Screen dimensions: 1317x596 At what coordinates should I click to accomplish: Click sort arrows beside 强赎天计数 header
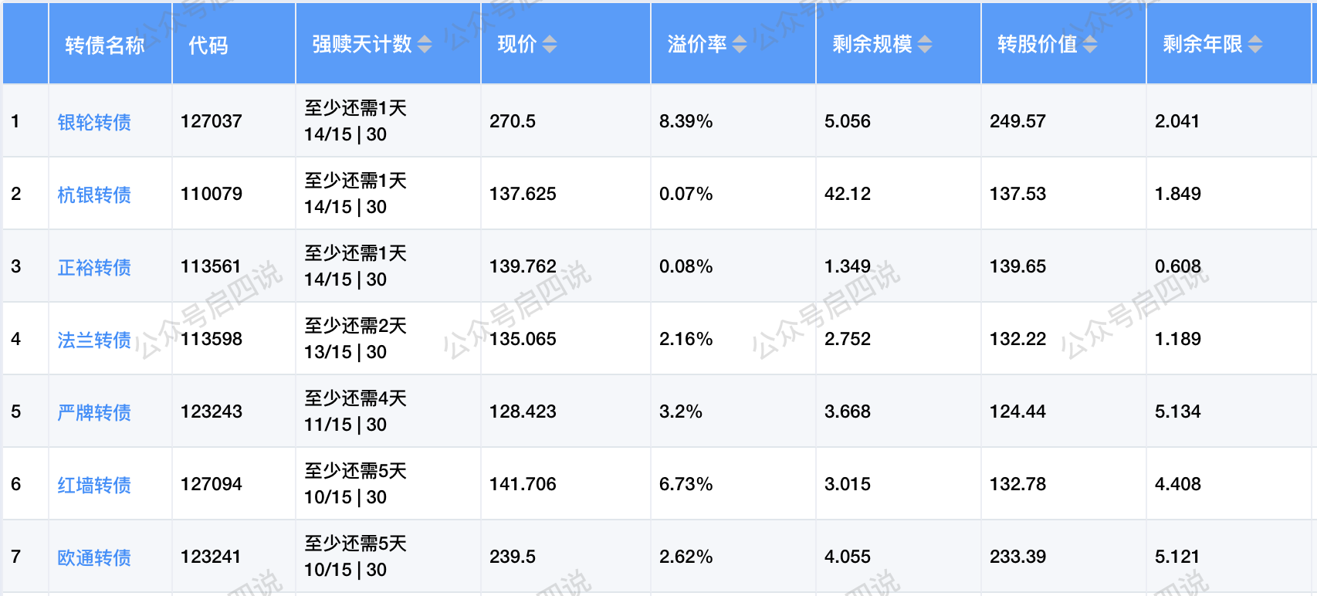(425, 45)
